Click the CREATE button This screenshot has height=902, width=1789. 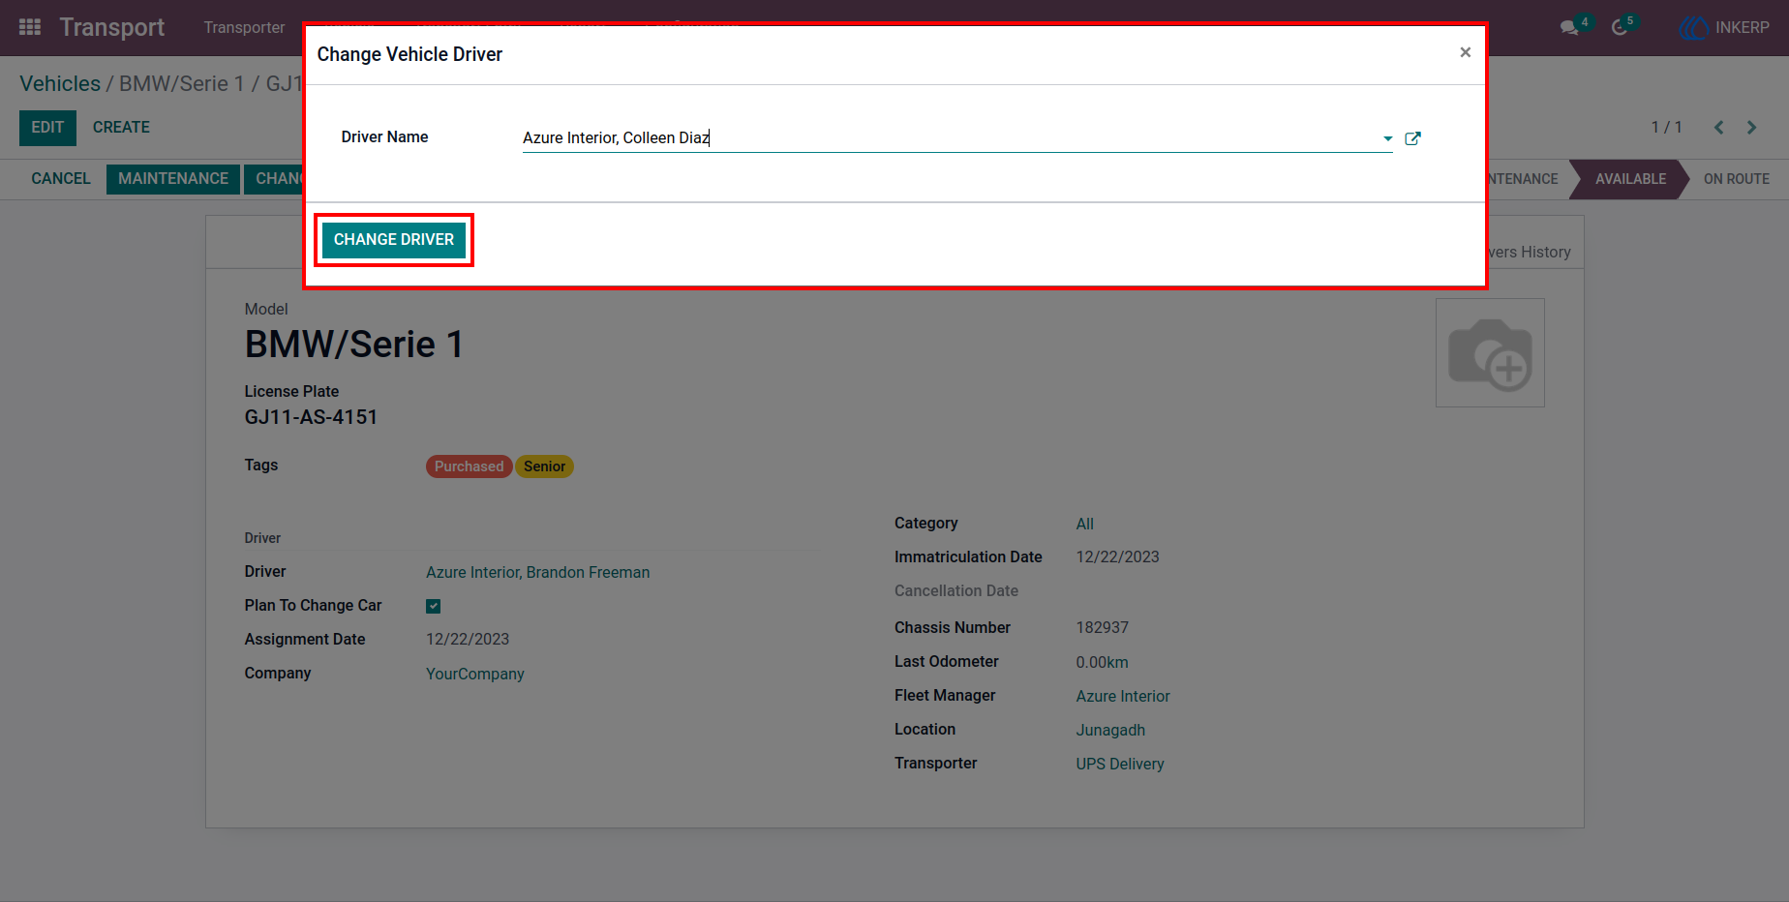121,128
